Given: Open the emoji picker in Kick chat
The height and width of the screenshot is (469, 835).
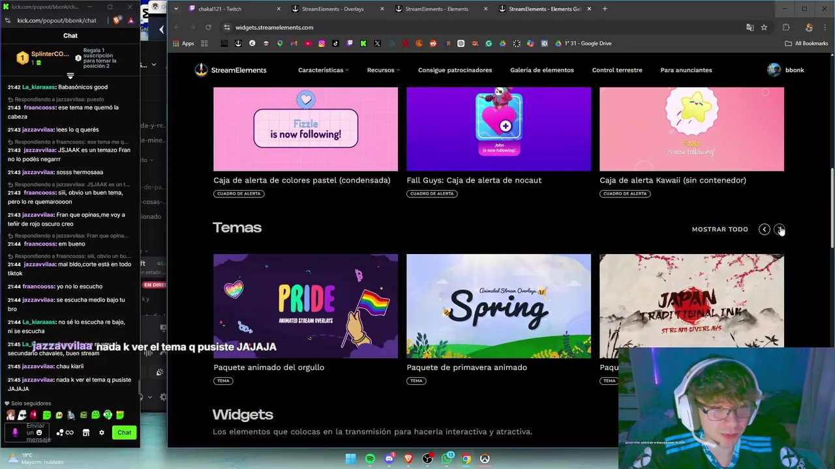Looking at the screenshot, I should pyautogui.click(x=39, y=433).
